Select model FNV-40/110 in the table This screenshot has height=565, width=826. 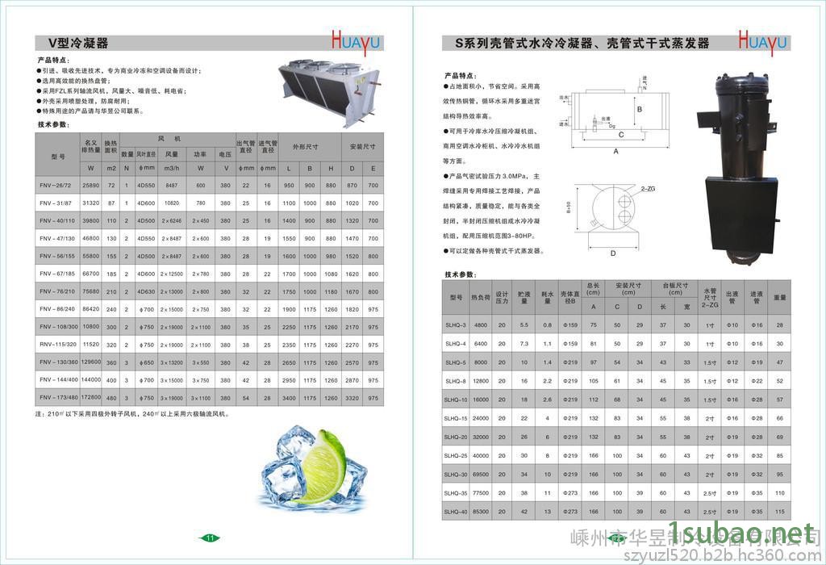click(57, 221)
